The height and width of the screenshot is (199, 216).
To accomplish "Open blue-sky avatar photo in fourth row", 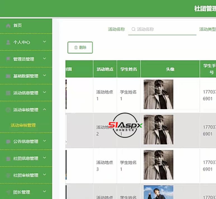I will pyautogui.click(x=158, y=192).
